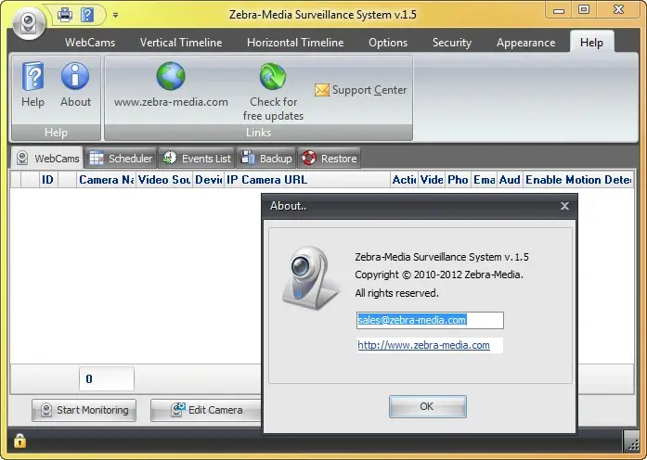Open the Events List tab
647x460 pixels.
point(197,159)
